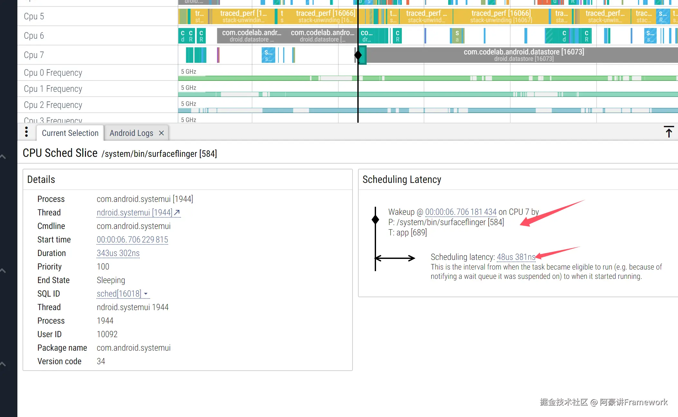Expand the sched[16018] SQL ID dropdown
Image resolution: width=678 pixels, height=417 pixels.
tap(146, 294)
